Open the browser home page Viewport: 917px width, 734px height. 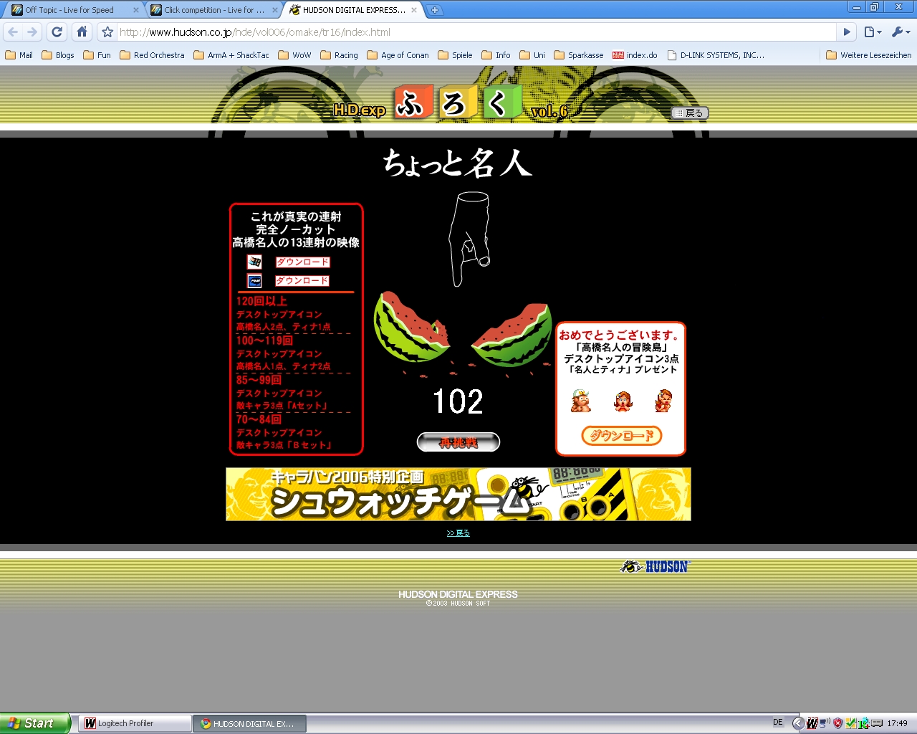(82, 32)
